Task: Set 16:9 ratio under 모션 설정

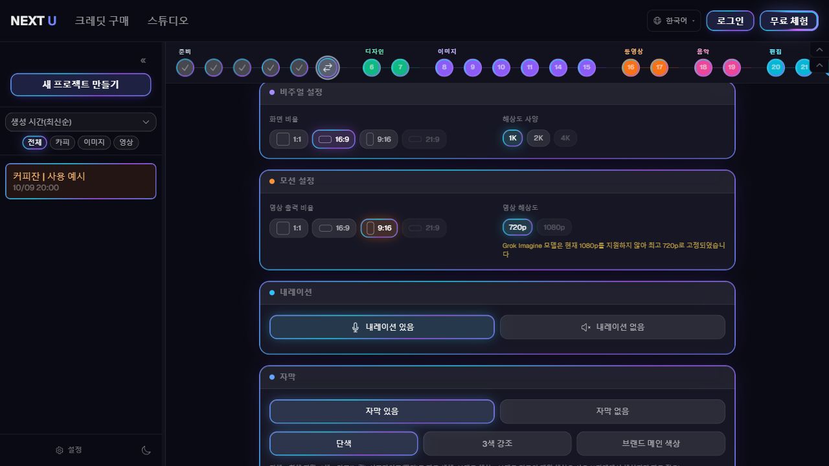Action: pyautogui.click(x=334, y=228)
